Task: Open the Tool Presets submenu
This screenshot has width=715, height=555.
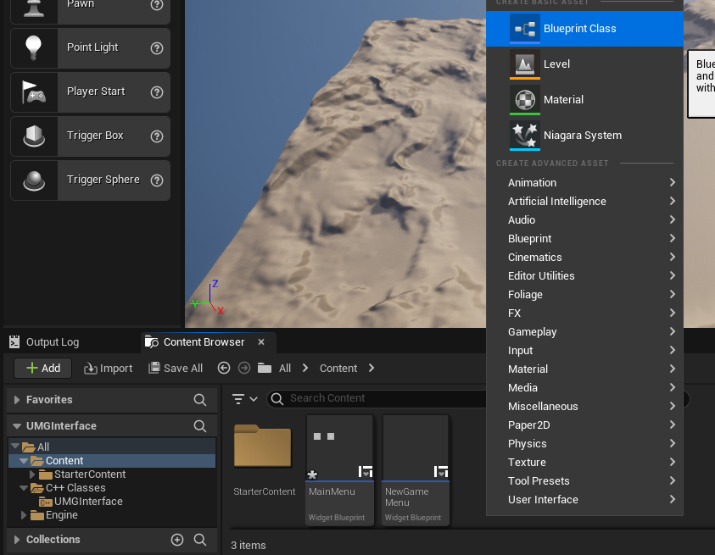Action: (584, 480)
